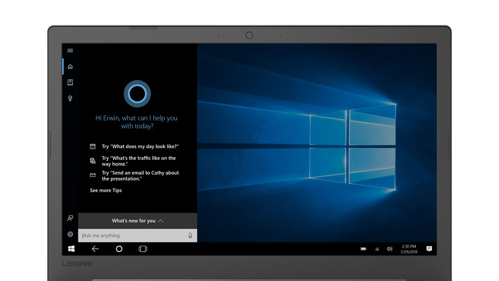Viewport: 499px width, 281px height.
Task: Select tip "What does my day look like?"
Action: click(x=140, y=146)
